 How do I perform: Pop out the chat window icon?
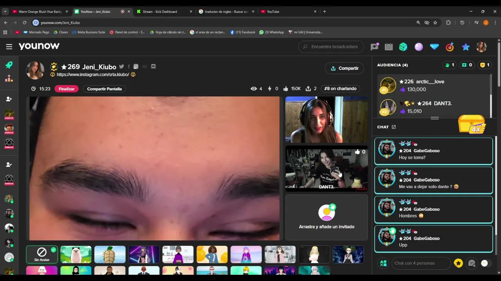[x=394, y=127]
